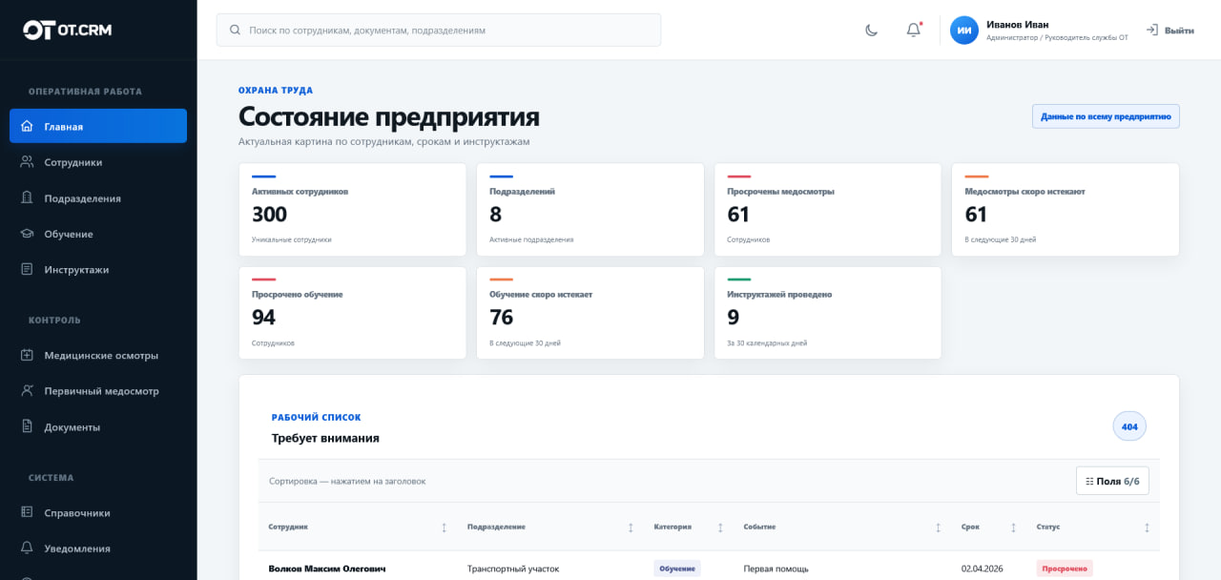Click the table icon beside Справочники
Viewport: 1221px width, 580px height.
(27, 512)
